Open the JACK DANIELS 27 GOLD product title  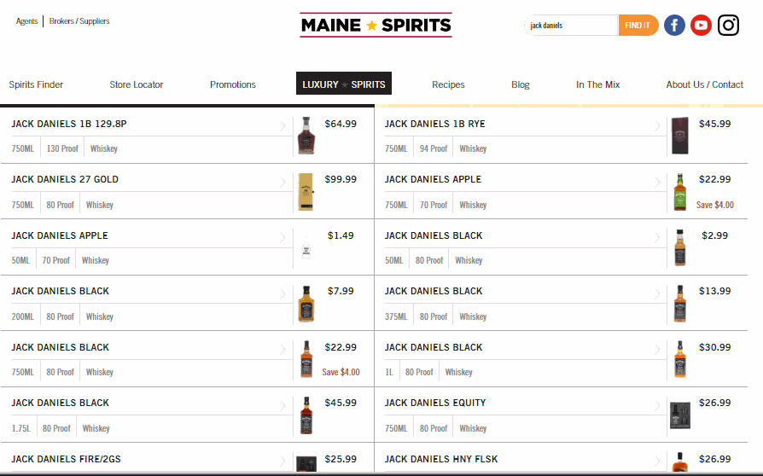(65, 179)
